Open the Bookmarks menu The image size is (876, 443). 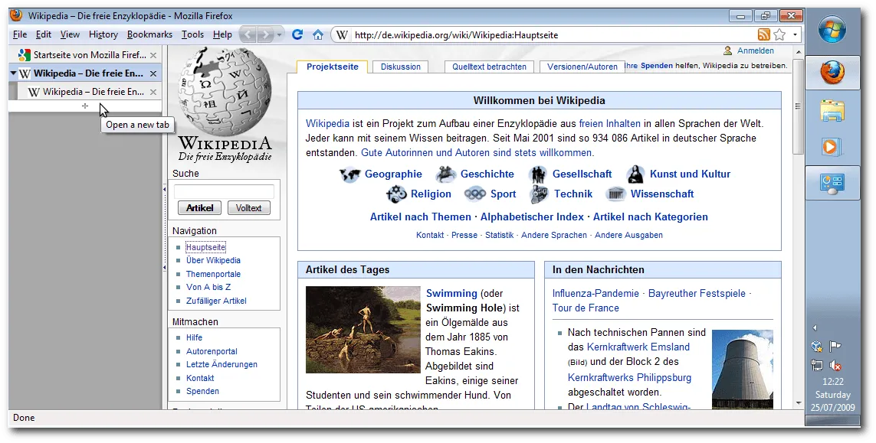tap(149, 34)
